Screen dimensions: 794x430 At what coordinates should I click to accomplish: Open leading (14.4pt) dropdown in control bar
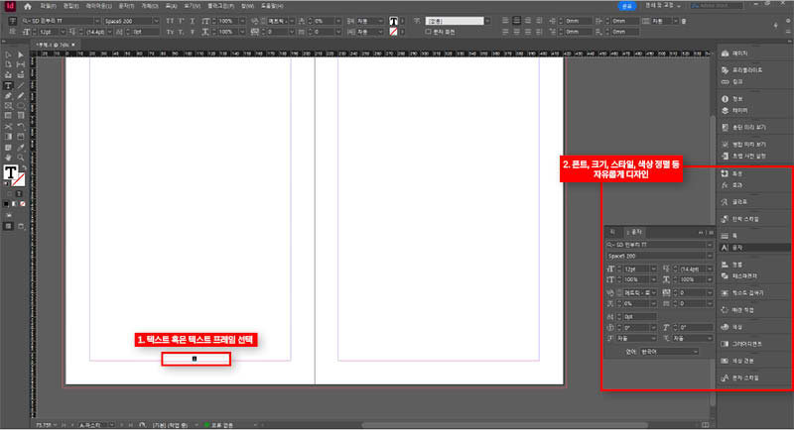pos(109,32)
